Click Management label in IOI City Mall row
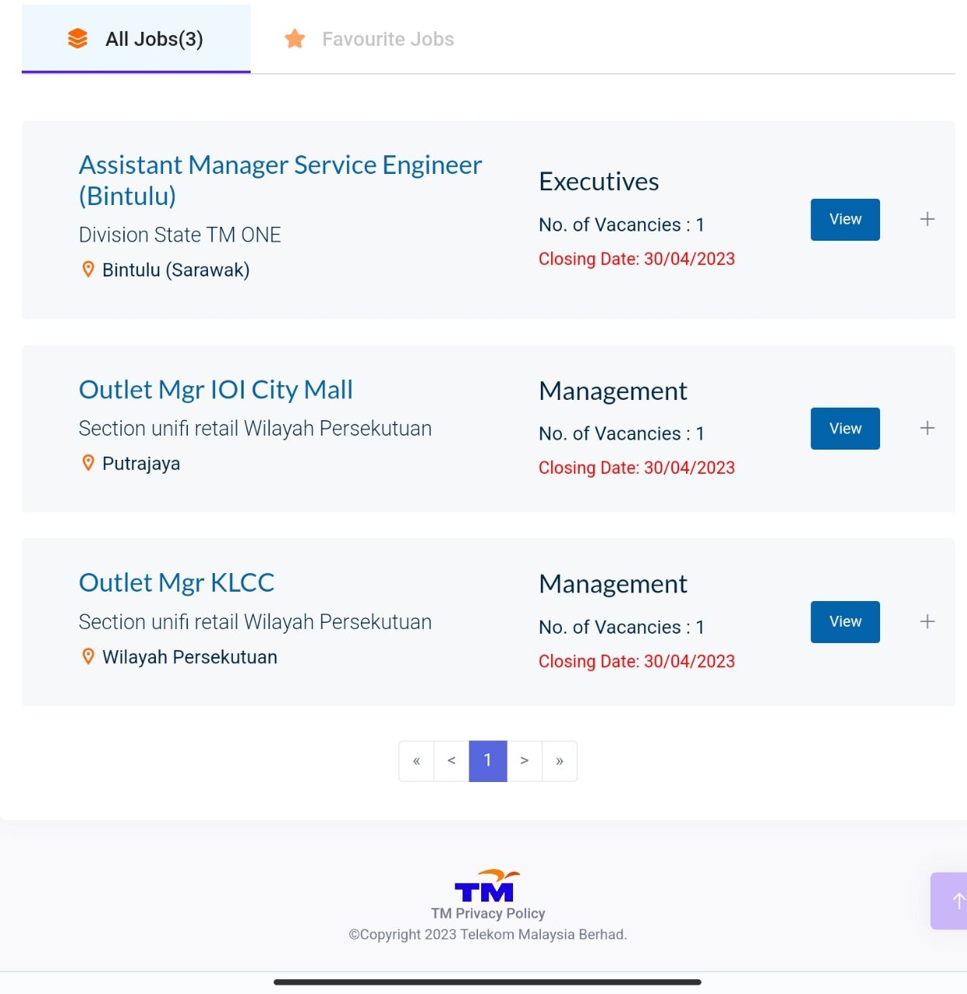The height and width of the screenshot is (994, 967). click(x=613, y=391)
